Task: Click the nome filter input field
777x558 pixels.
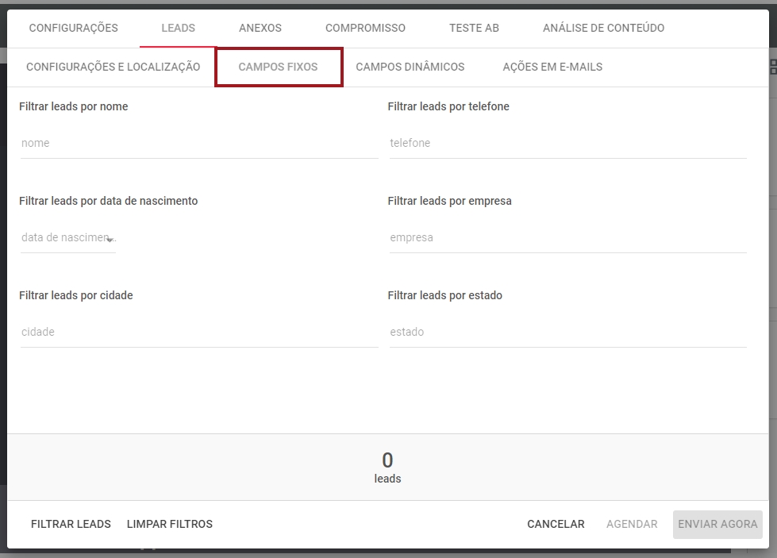Action: 198,144
